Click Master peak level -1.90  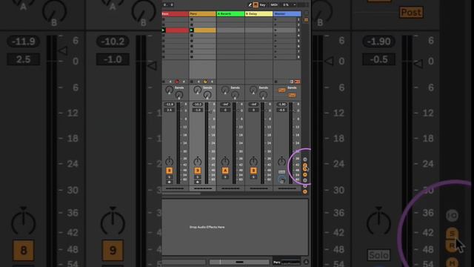(281, 105)
